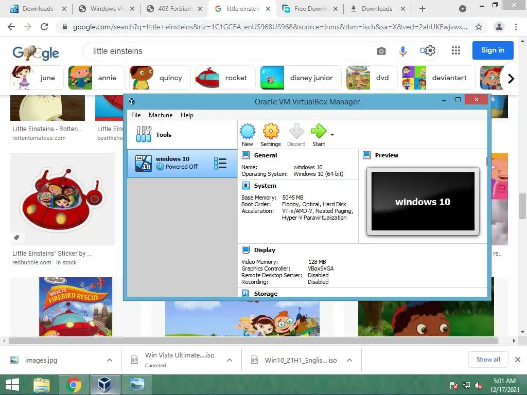Click the Storage section header

(266, 294)
